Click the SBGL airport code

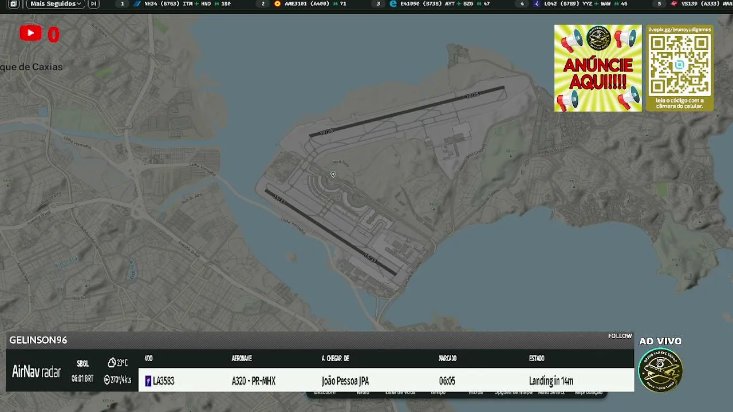click(82, 364)
